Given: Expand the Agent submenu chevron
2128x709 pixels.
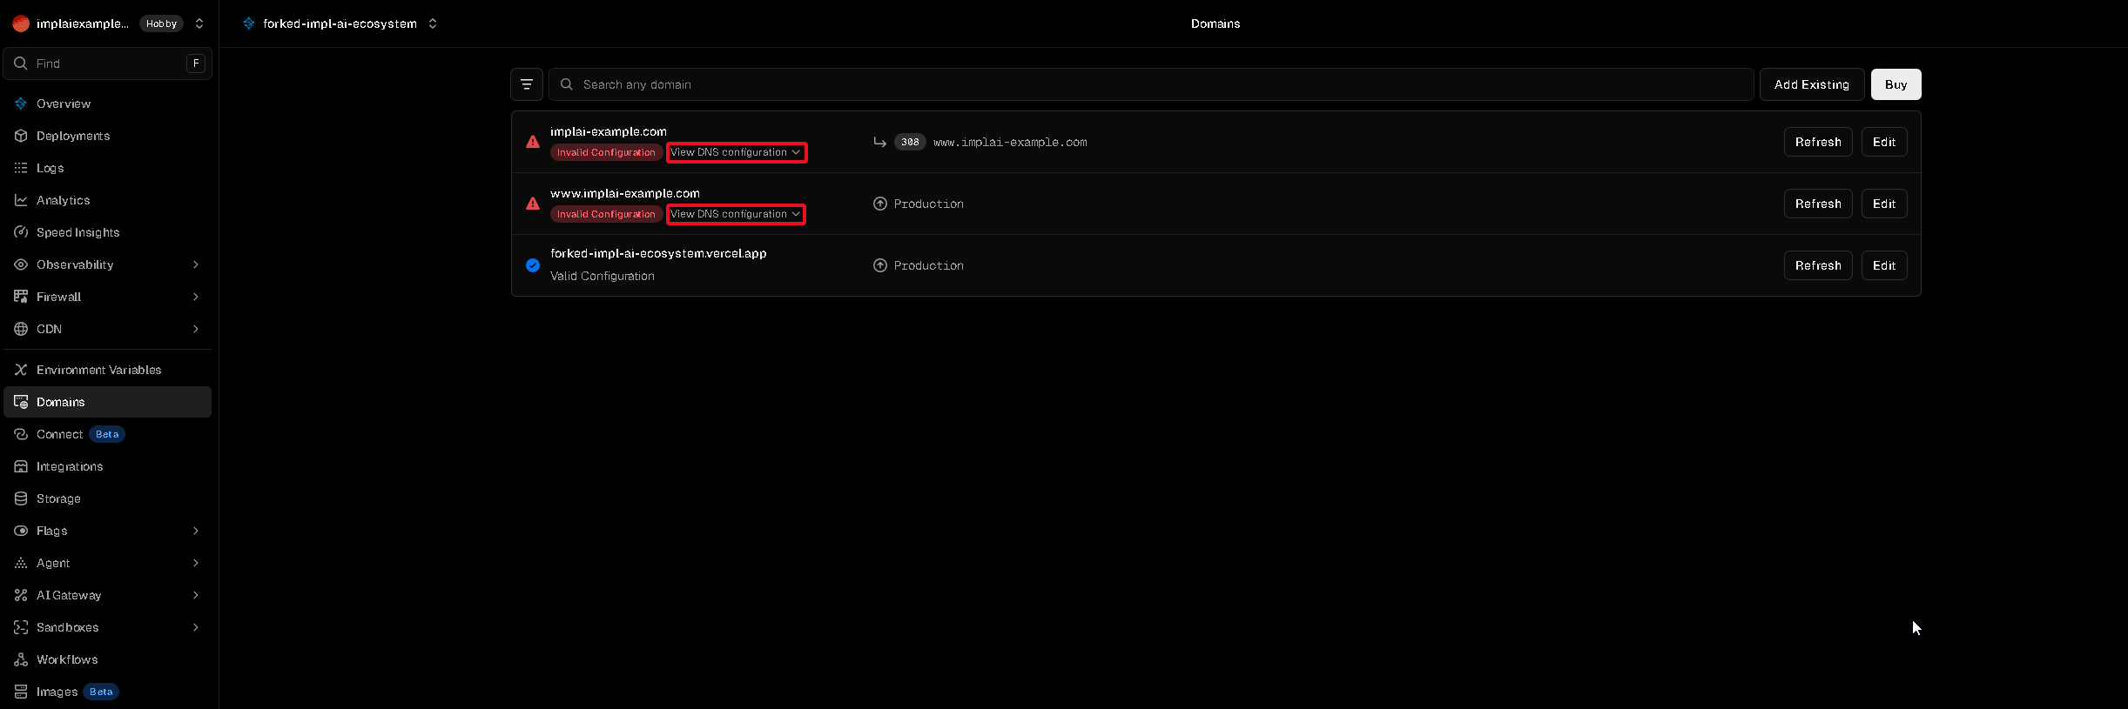Looking at the screenshot, I should 196,563.
